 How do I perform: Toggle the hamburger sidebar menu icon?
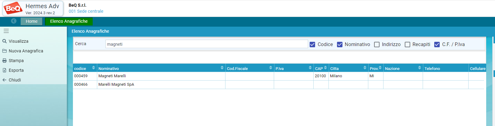[6, 31]
